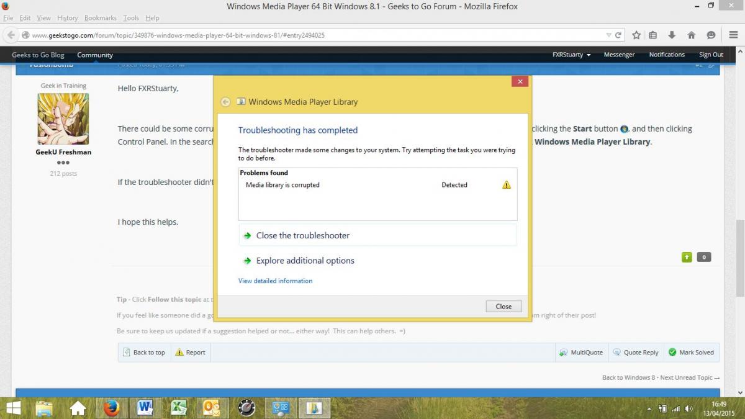Open the View menu
Viewport: 745px width, 419px height.
44,18
